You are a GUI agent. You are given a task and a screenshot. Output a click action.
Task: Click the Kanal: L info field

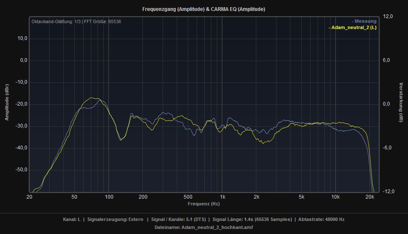(71, 219)
